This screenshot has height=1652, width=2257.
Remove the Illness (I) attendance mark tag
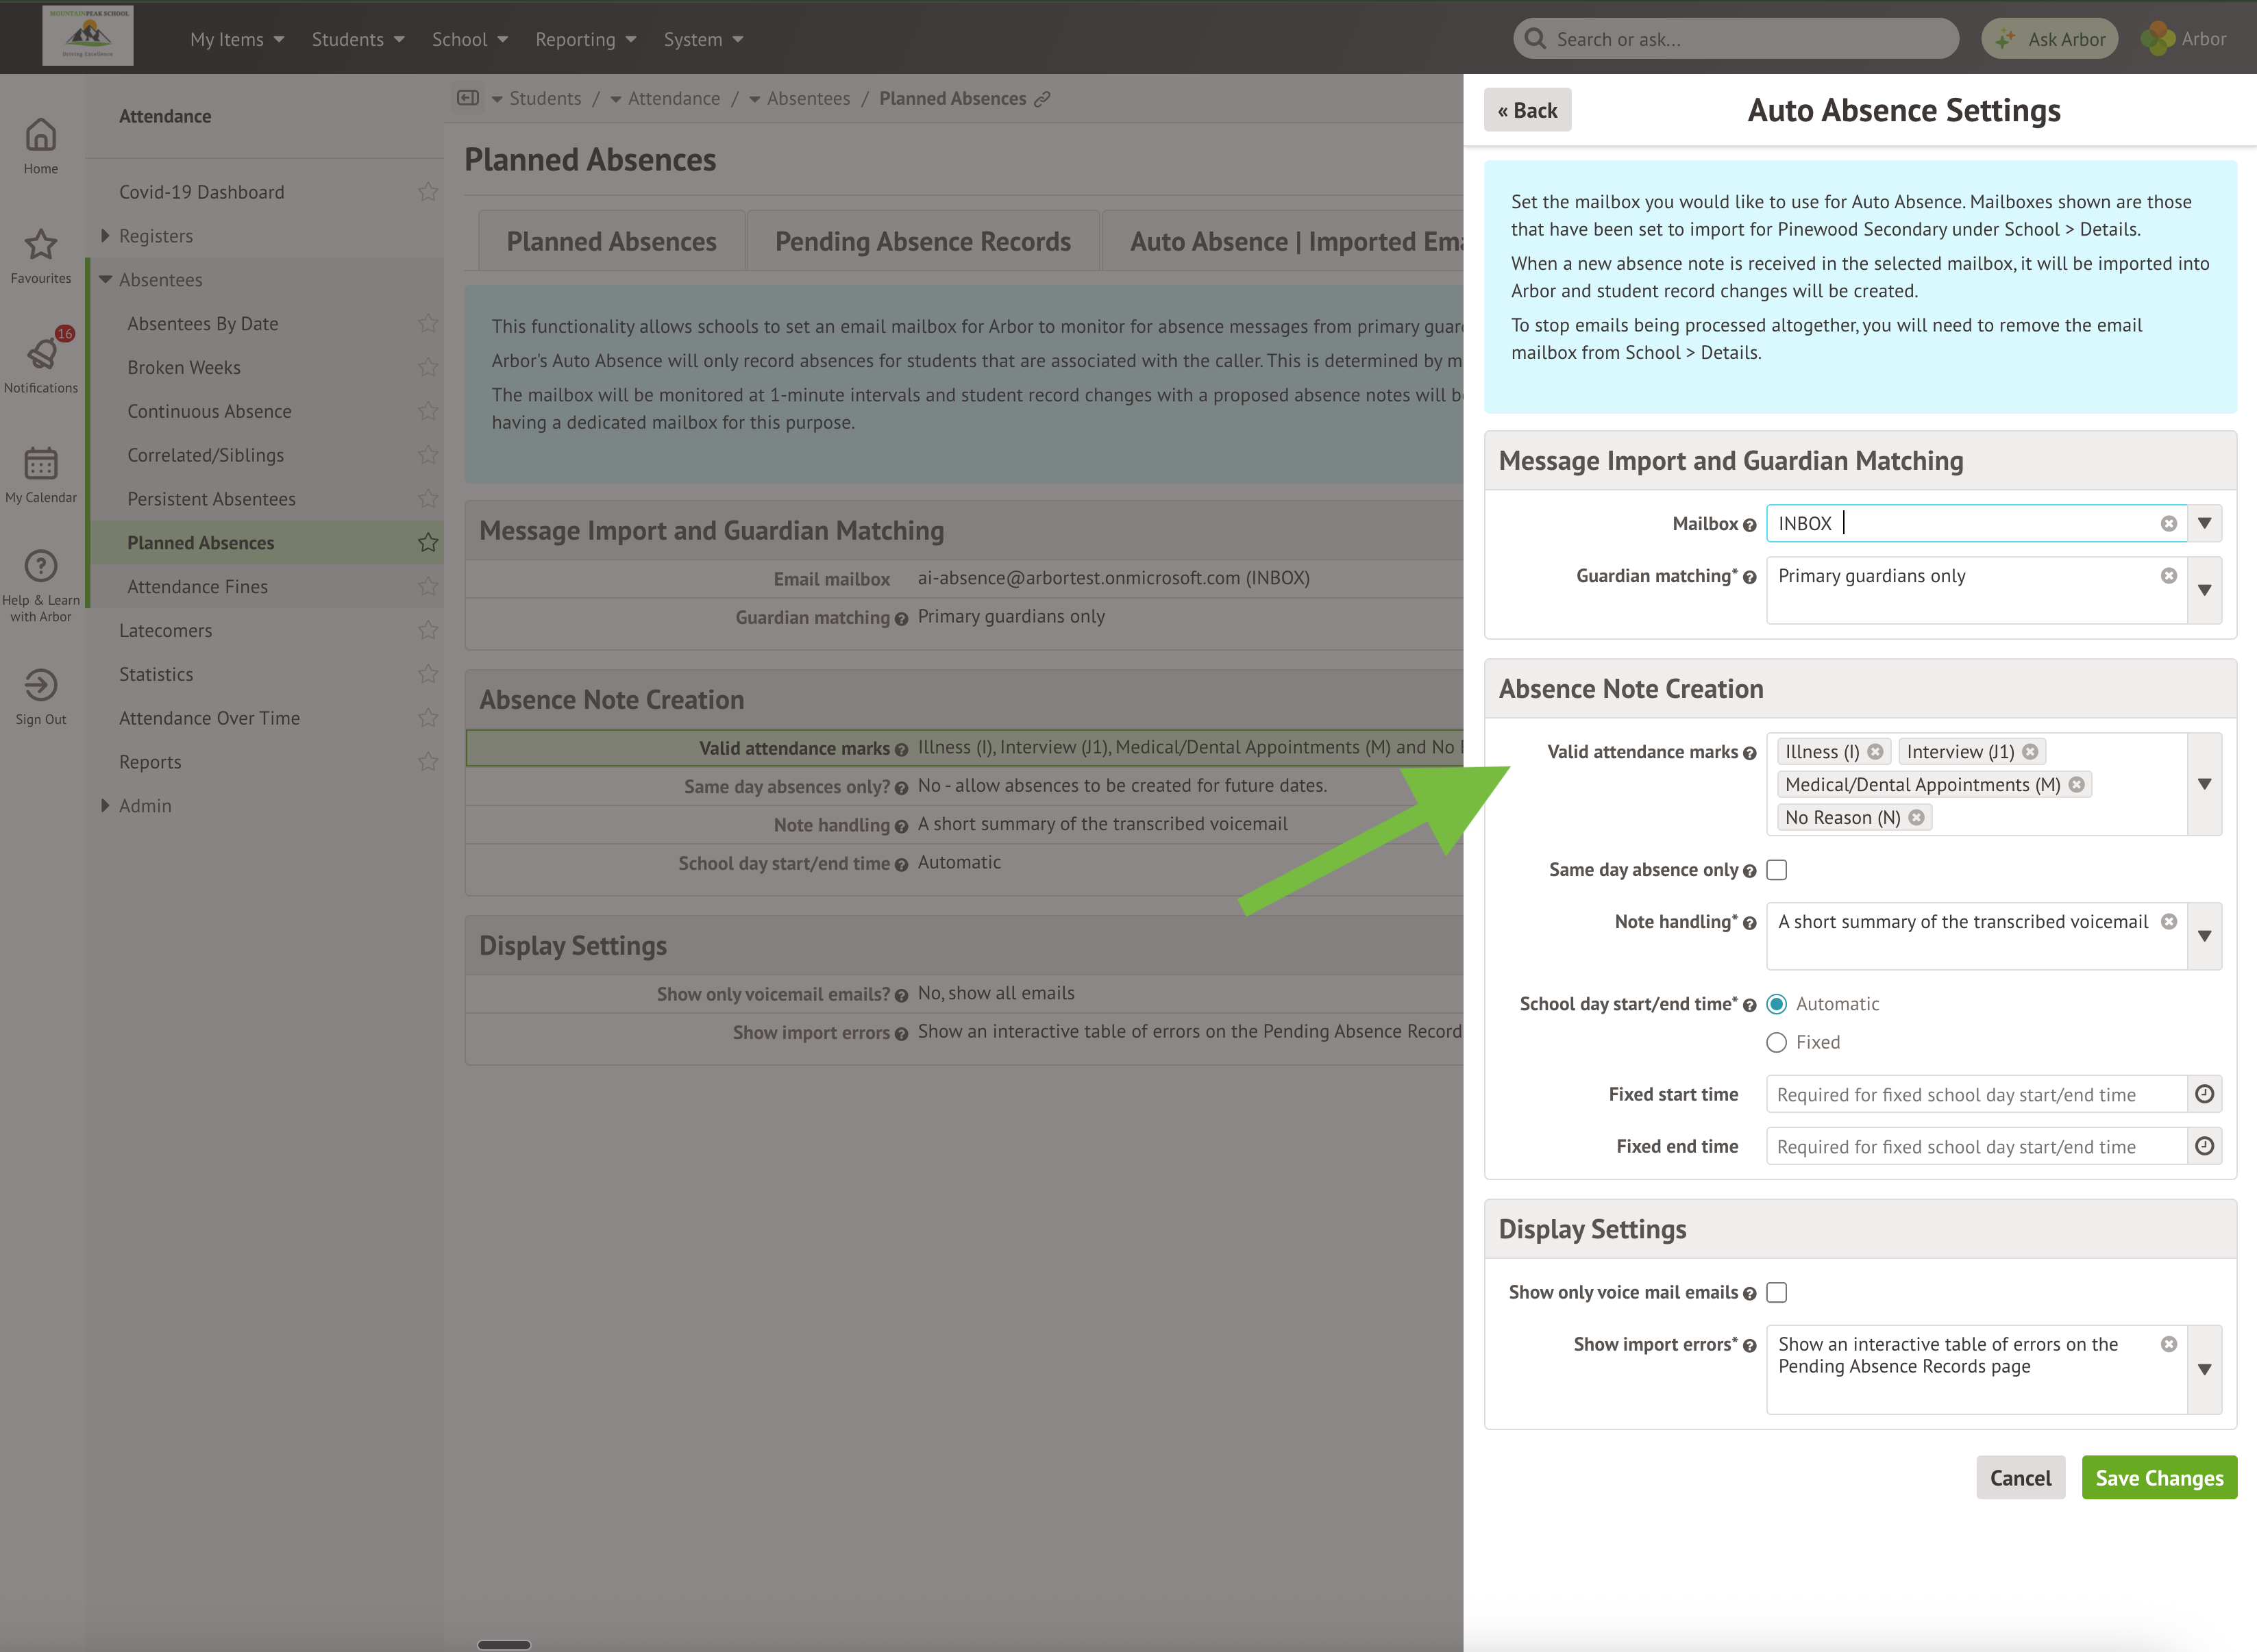tap(1876, 752)
